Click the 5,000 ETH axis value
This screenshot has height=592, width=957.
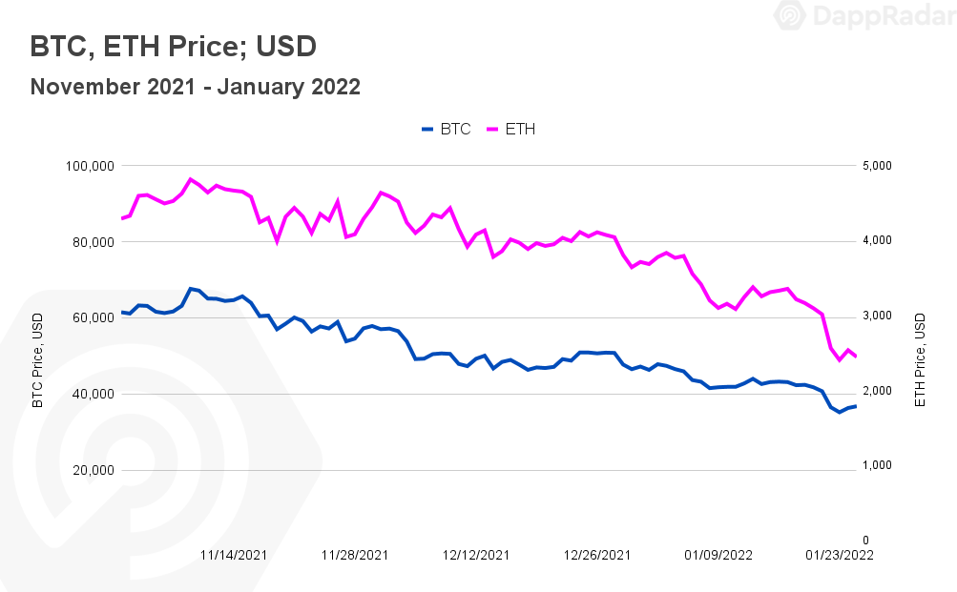click(x=877, y=166)
